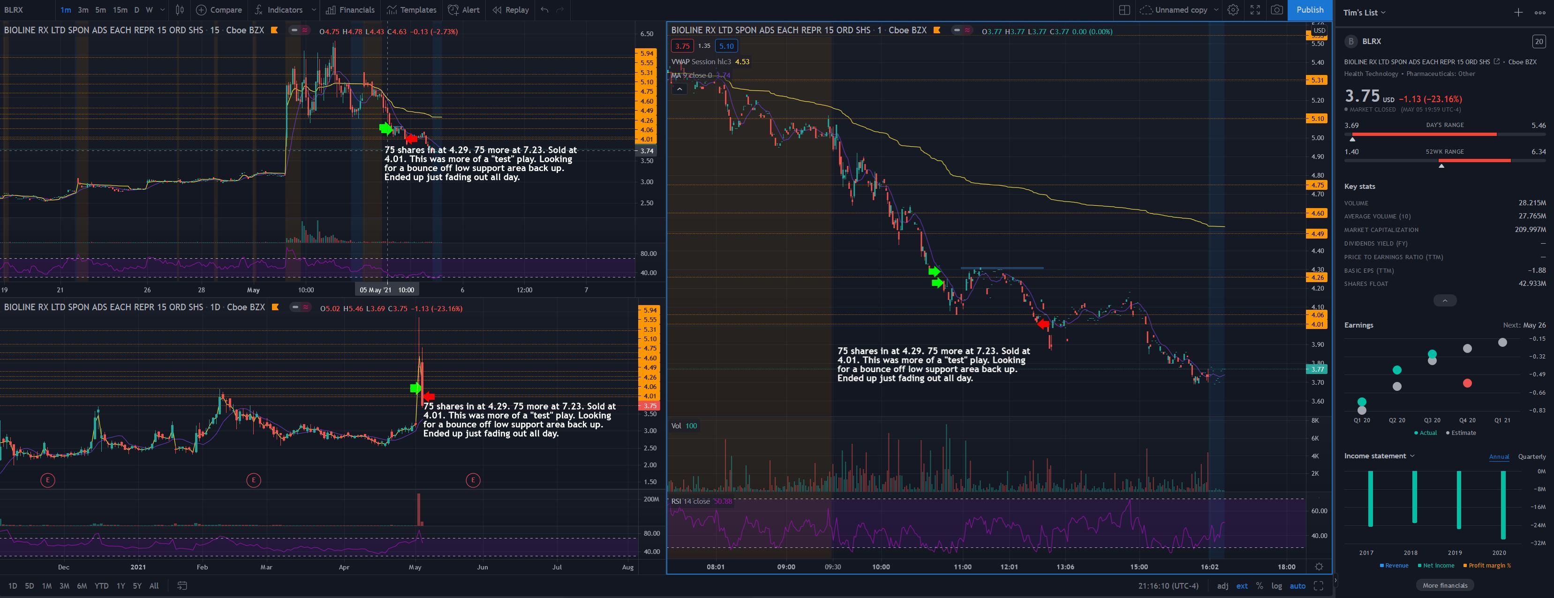Open chart settings gear
1554x598 pixels.
click(1233, 10)
